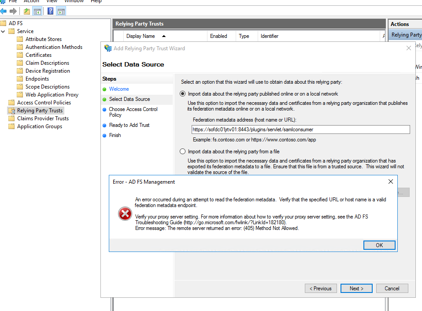Select Access Control Policies tree item
Viewport: 422px width, 311px height.
click(x=44, y=103)
